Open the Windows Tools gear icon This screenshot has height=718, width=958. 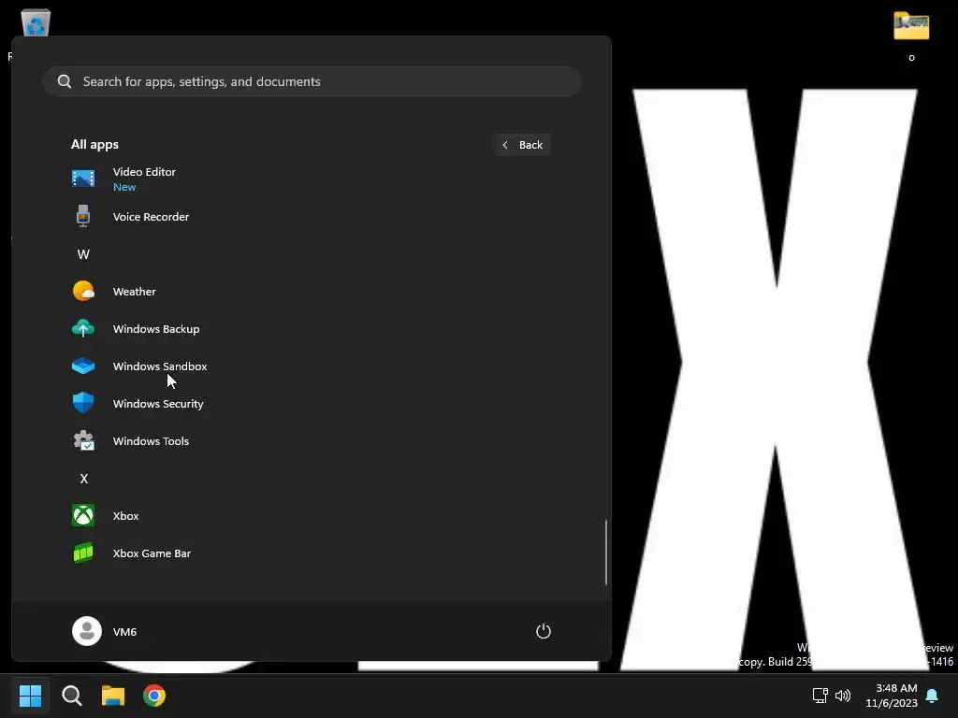coord(83,441)
